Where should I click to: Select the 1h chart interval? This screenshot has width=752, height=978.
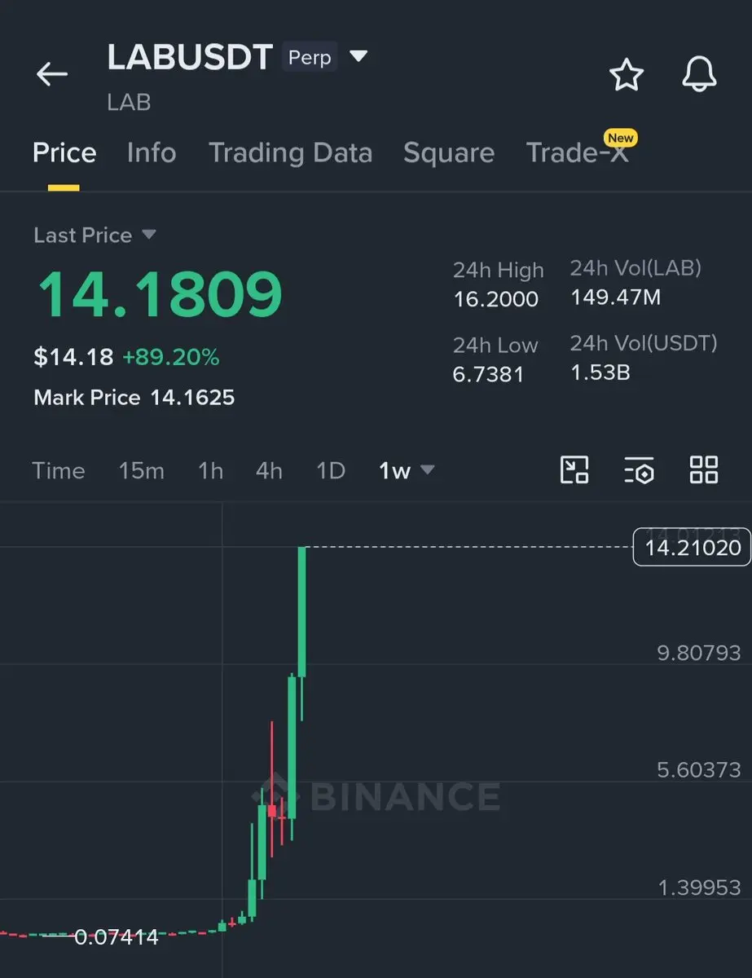point(210,470)
